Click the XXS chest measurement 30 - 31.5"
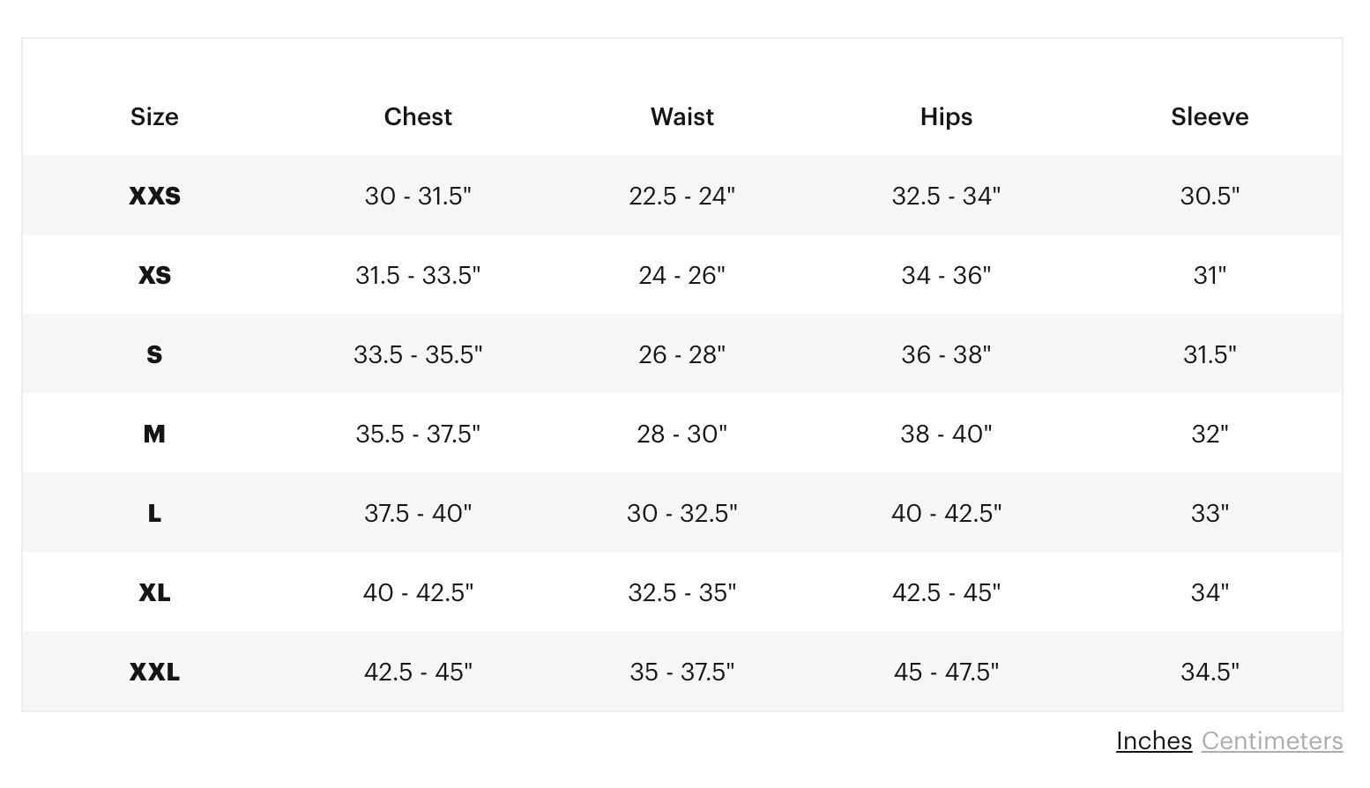This screenshot has width=1370, height=788. (x=418, y=196)
